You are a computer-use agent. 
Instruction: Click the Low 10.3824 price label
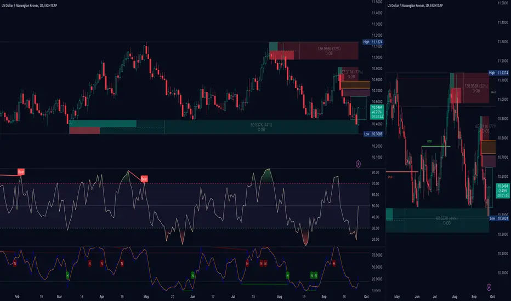coord(499,218)
